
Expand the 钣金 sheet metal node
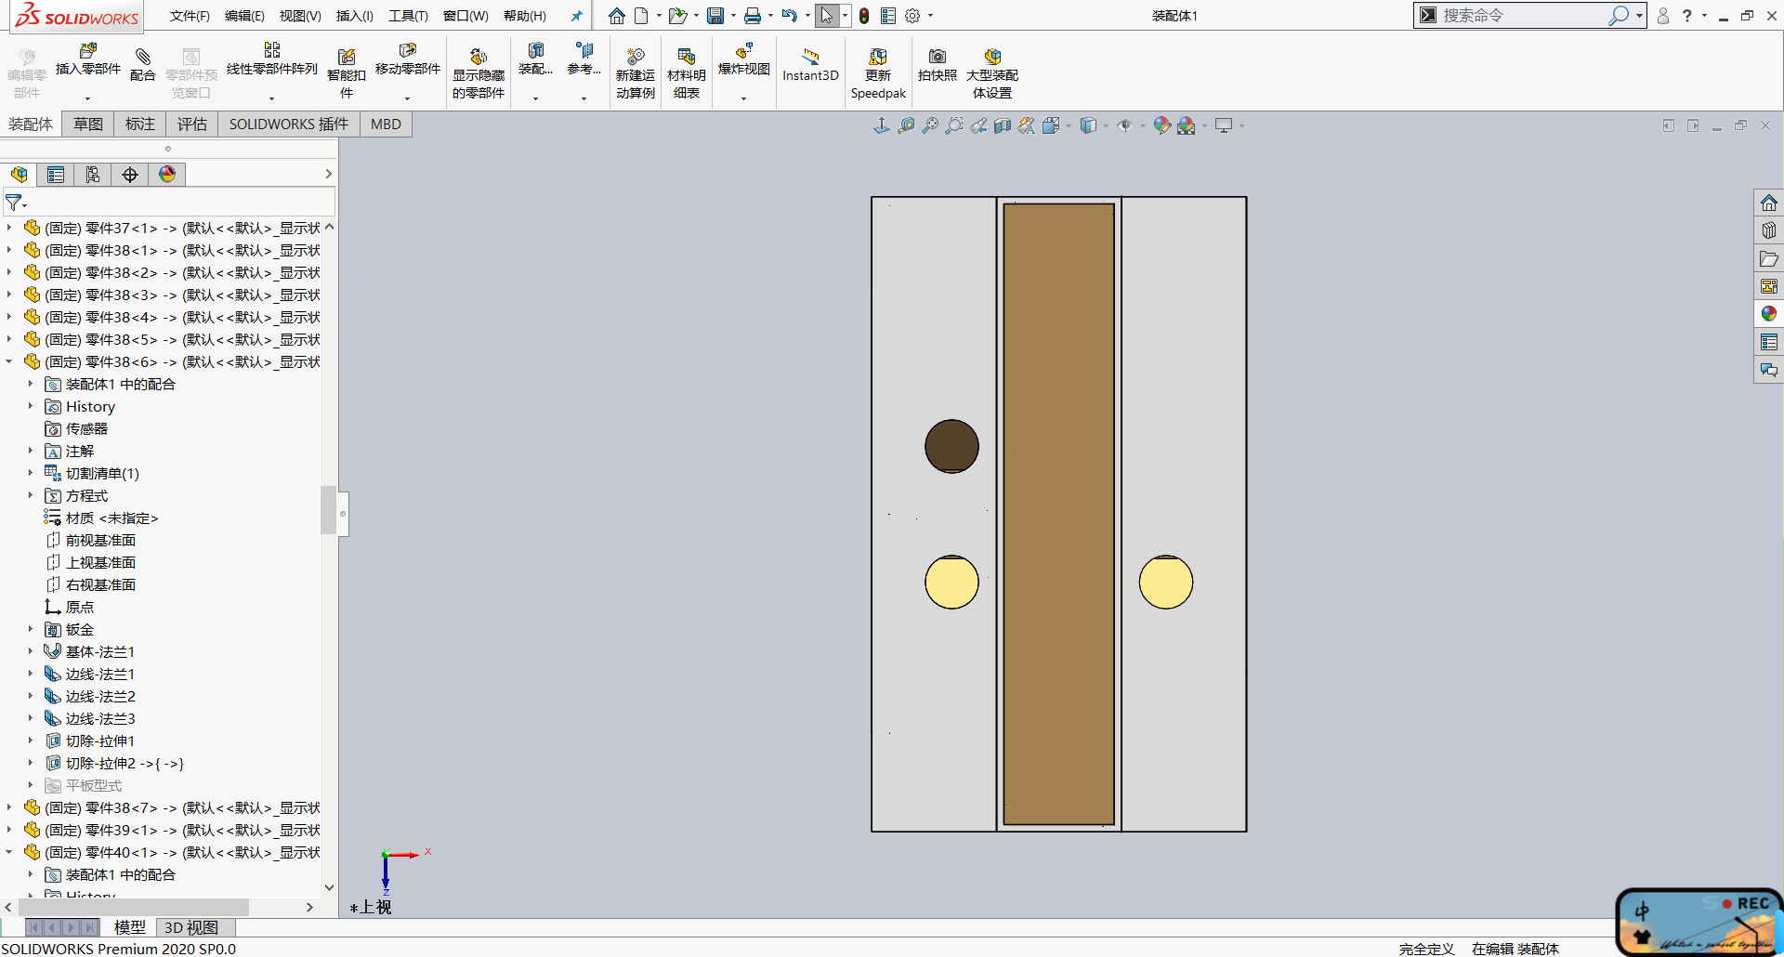30,629
